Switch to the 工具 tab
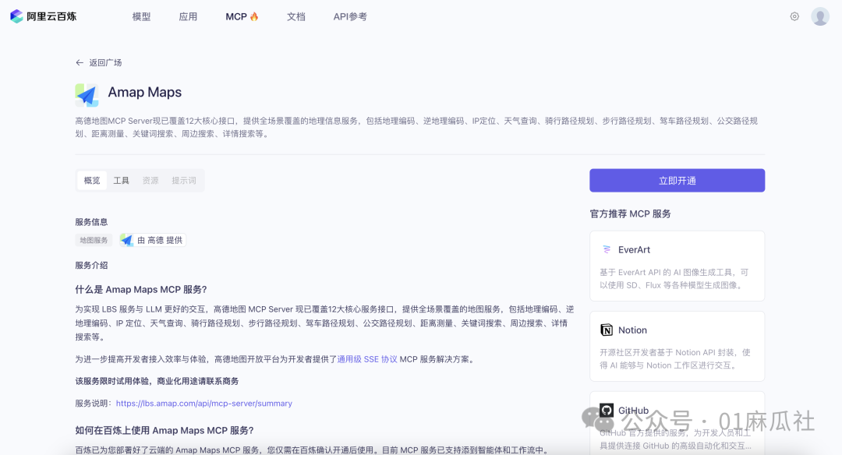Screen dimensions: 842x455 [x=122, y=180]
